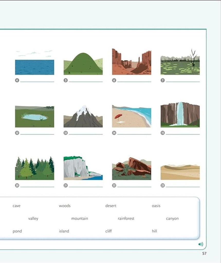Click the page number 57
Image resolution: width=221 pixels, height=263 pixels.
tap(204, 253)
